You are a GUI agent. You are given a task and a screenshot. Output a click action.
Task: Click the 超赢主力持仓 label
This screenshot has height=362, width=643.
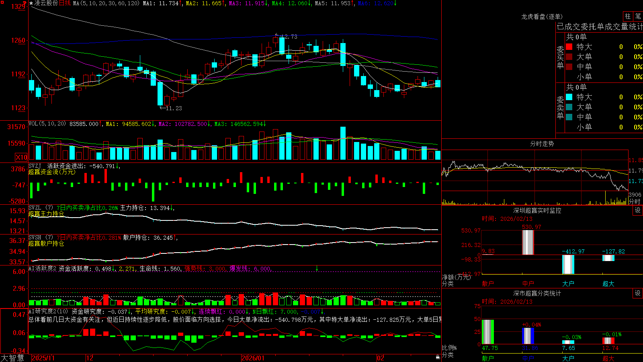(46, 214)
